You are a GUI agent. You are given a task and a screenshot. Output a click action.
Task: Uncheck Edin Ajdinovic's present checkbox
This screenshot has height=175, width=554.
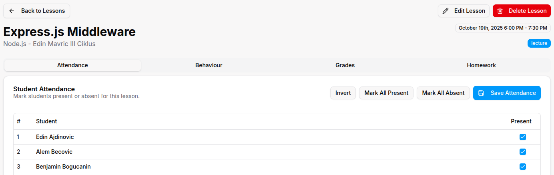pos(522,137)
